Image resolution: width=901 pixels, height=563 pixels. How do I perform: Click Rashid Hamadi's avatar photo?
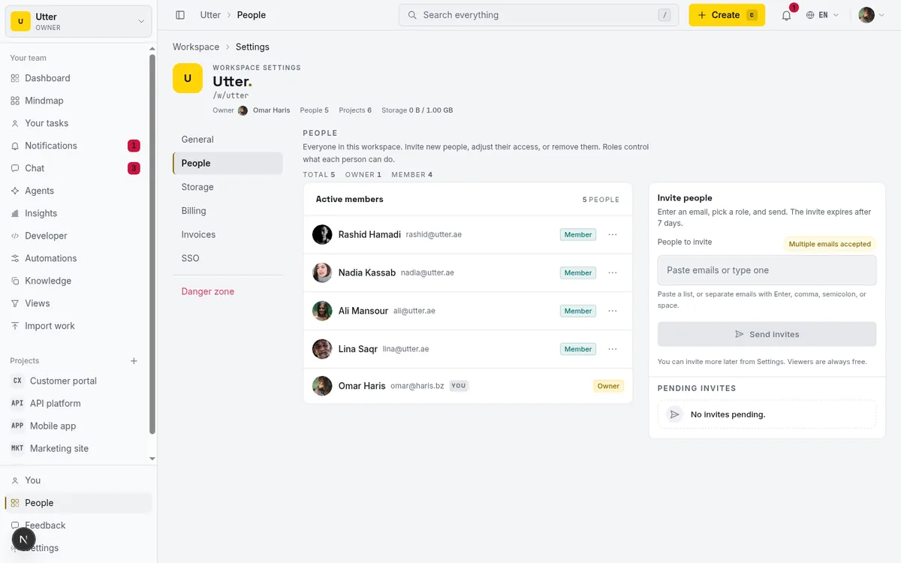tap(322, 234)
